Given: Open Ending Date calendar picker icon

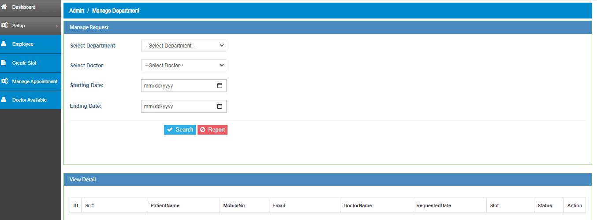Looking at the screenshot, I should [x=220, y=106].
